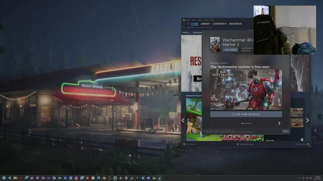Open the Help menu in Steam
This screenshot has height=181, width=323.
212,20
